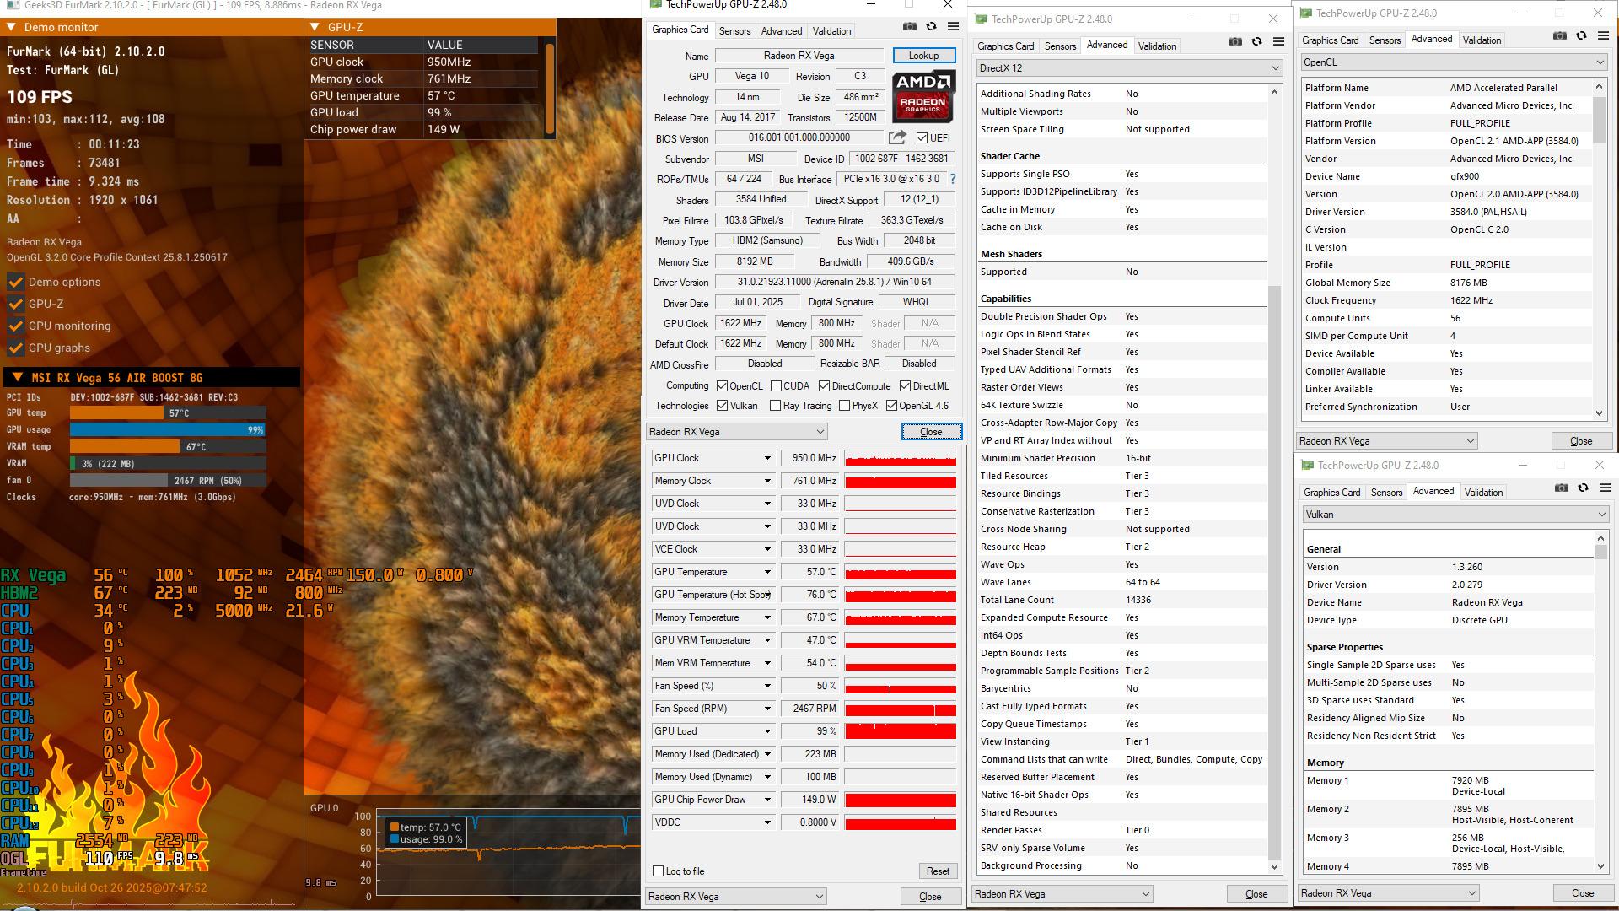Click the Lookup button
Viewport: 1619px width, 911px height.
click(923, 56)
